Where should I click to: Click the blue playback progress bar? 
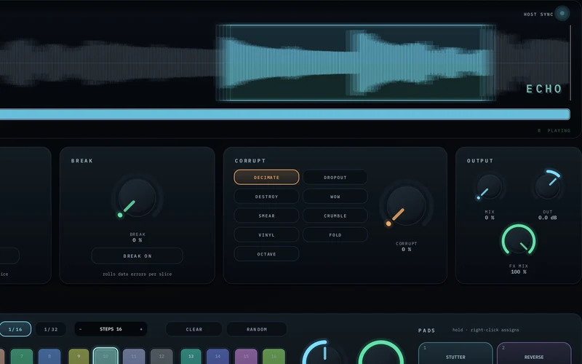pos(284,114)
